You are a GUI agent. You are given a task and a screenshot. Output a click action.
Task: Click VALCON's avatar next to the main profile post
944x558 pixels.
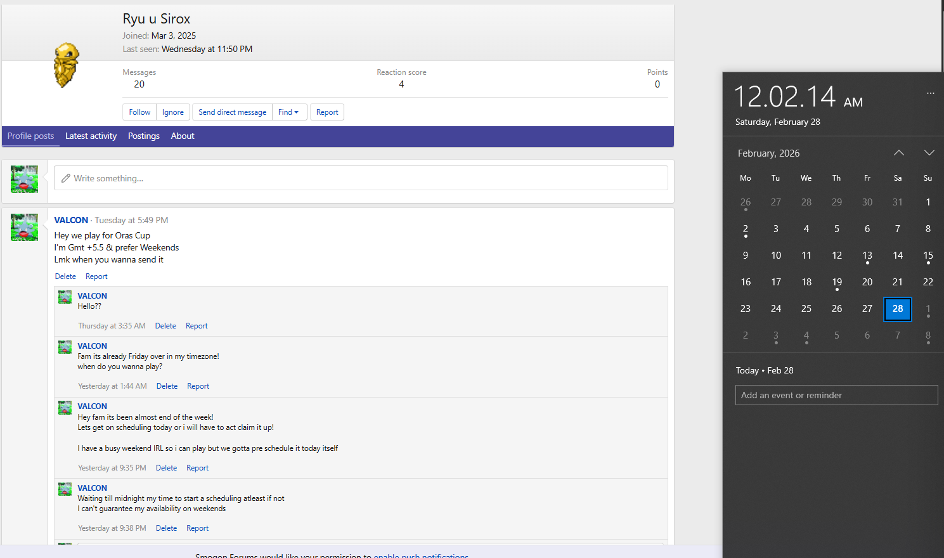pos(24,227)
